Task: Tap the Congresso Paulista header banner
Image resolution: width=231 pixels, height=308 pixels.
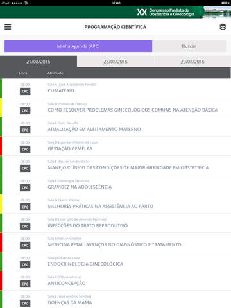Action: pyautogui.click(x=116, y=12)
